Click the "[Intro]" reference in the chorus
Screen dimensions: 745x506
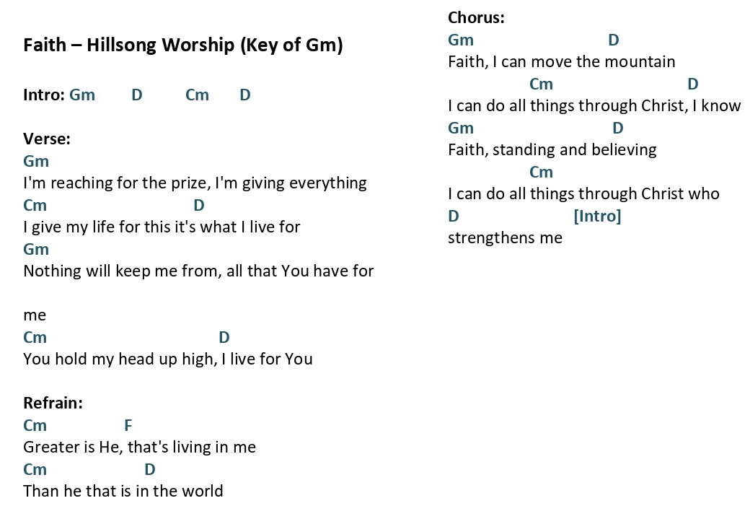[x=597, y=217]
